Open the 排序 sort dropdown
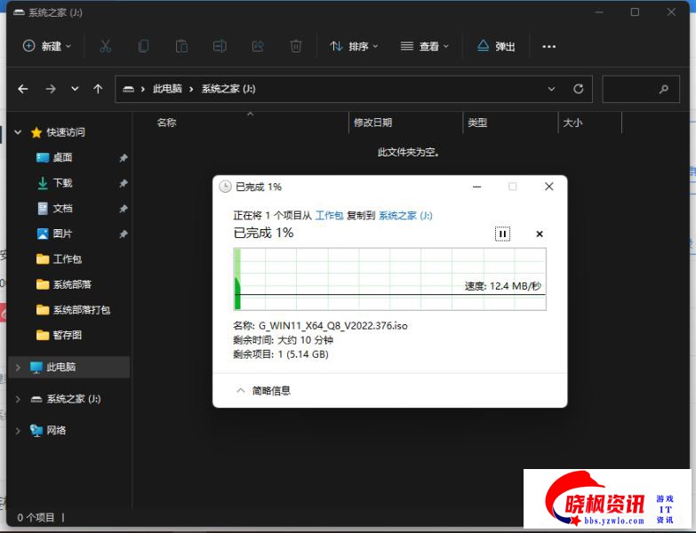The width and height of the screenshot is (696, 533). coord(354,46)
